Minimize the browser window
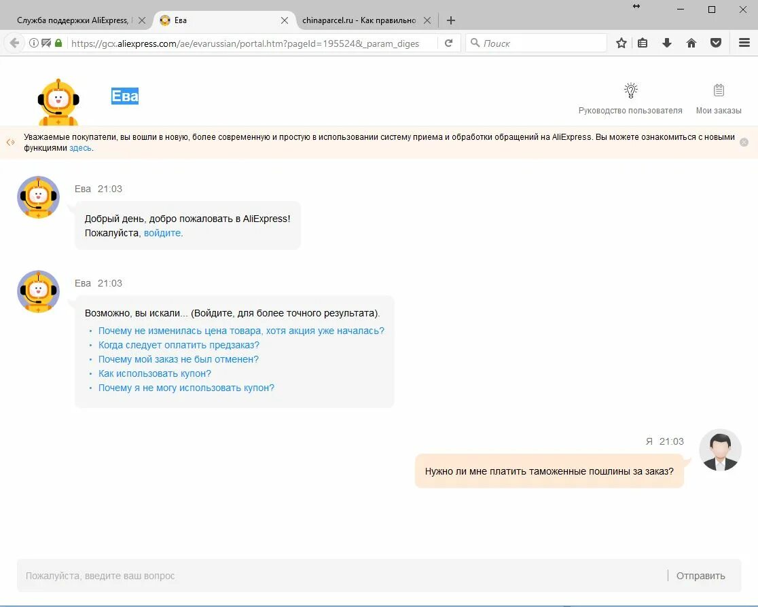The width and height of the screenshot is (758, 607). click(x=681, y=10)
